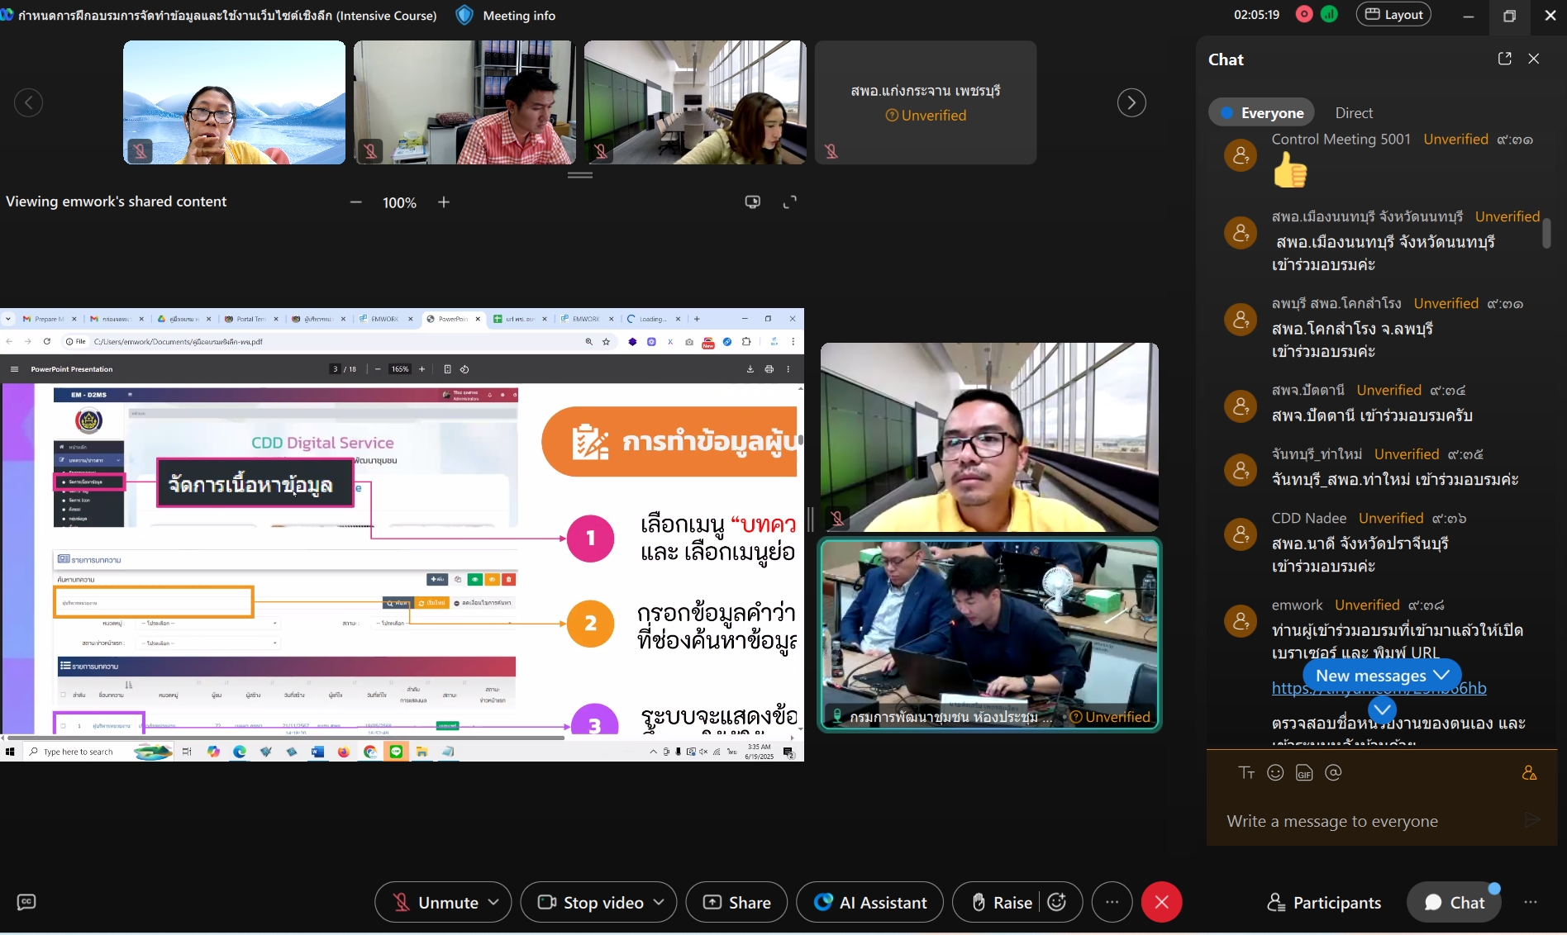Send the chat message
The height and width of the screenshot is (935, 1567).
(1532, 820)
